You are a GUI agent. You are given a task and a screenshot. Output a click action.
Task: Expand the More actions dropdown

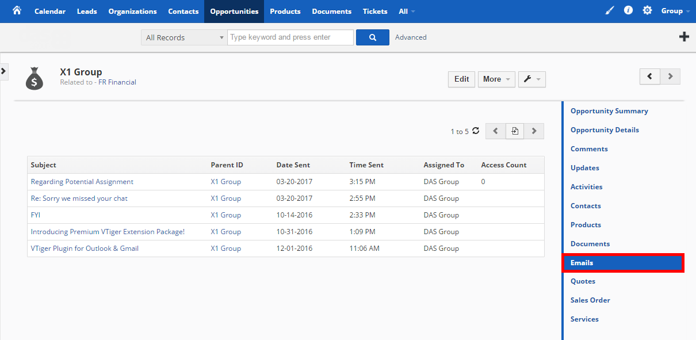(496, 79)
